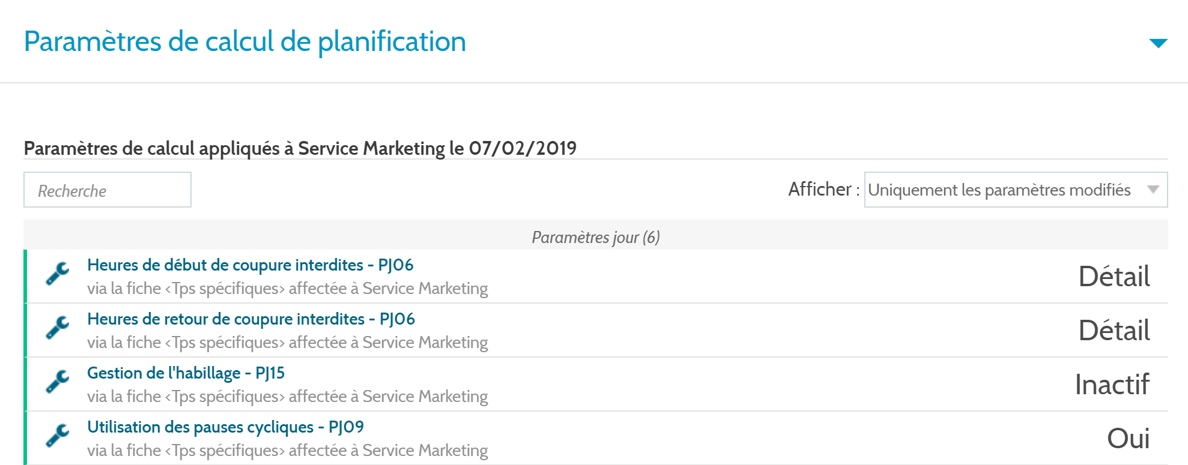This screenshot has height=465, width=1188.
Task: Collapse the Paramètres de calcul de planification section
Action: [x=1158, y=43]
